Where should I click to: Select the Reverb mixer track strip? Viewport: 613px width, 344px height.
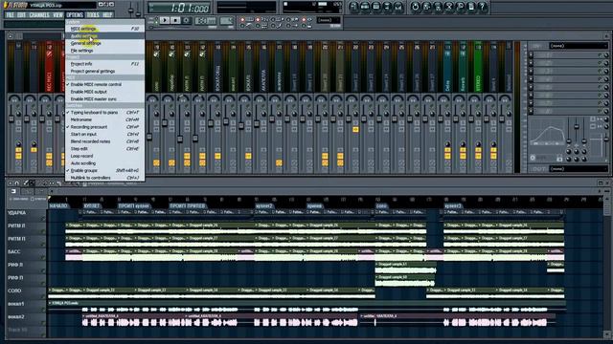click(x=463, y=66)
